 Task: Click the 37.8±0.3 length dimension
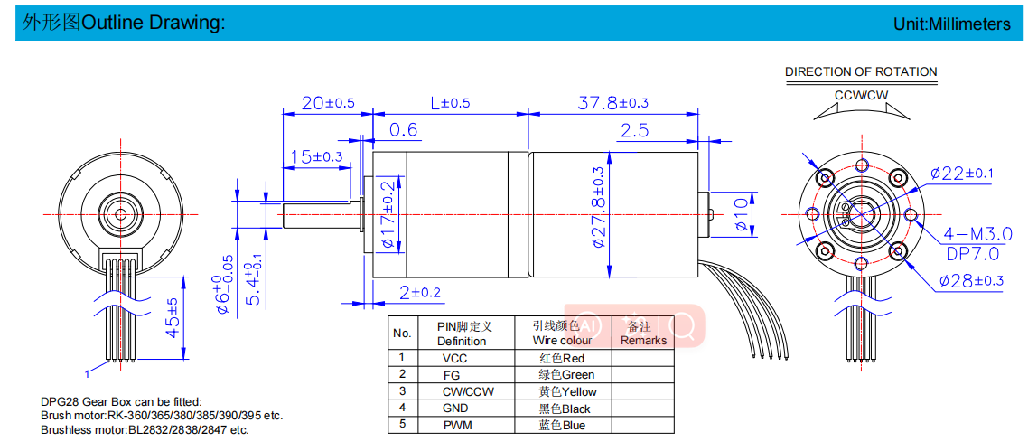pyautogui.click(x=612, y=103)
